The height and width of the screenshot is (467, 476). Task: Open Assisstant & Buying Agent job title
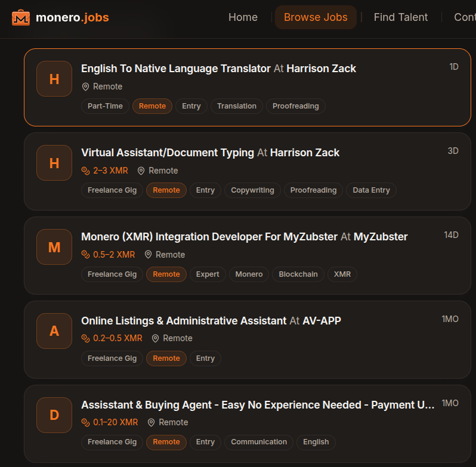pos(258,405)
